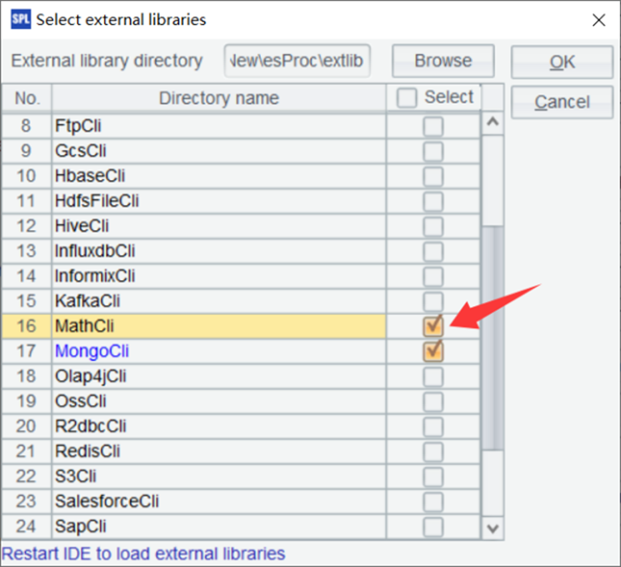Close the Select external libraries dialog
Viewport: 621px width, 567px height.
(x=599, y=20)
